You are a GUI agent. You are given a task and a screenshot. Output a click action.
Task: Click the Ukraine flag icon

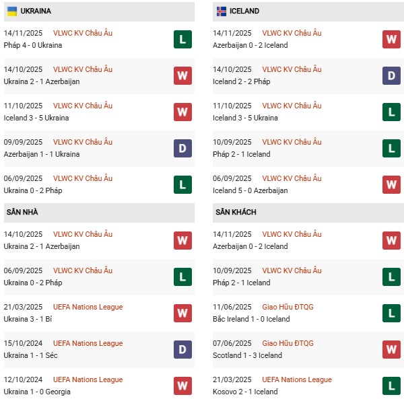pos(12,11)
